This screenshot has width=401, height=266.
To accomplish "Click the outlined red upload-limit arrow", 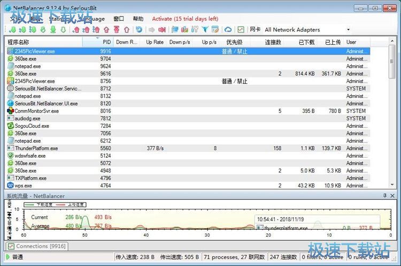I will pos(127,29).
